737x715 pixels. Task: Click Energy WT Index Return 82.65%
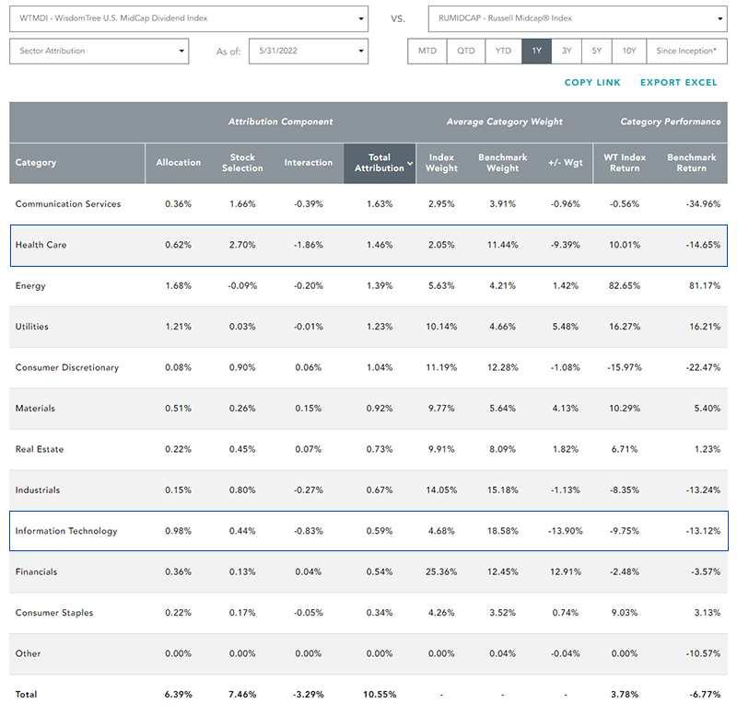click(x=625, y=286)
